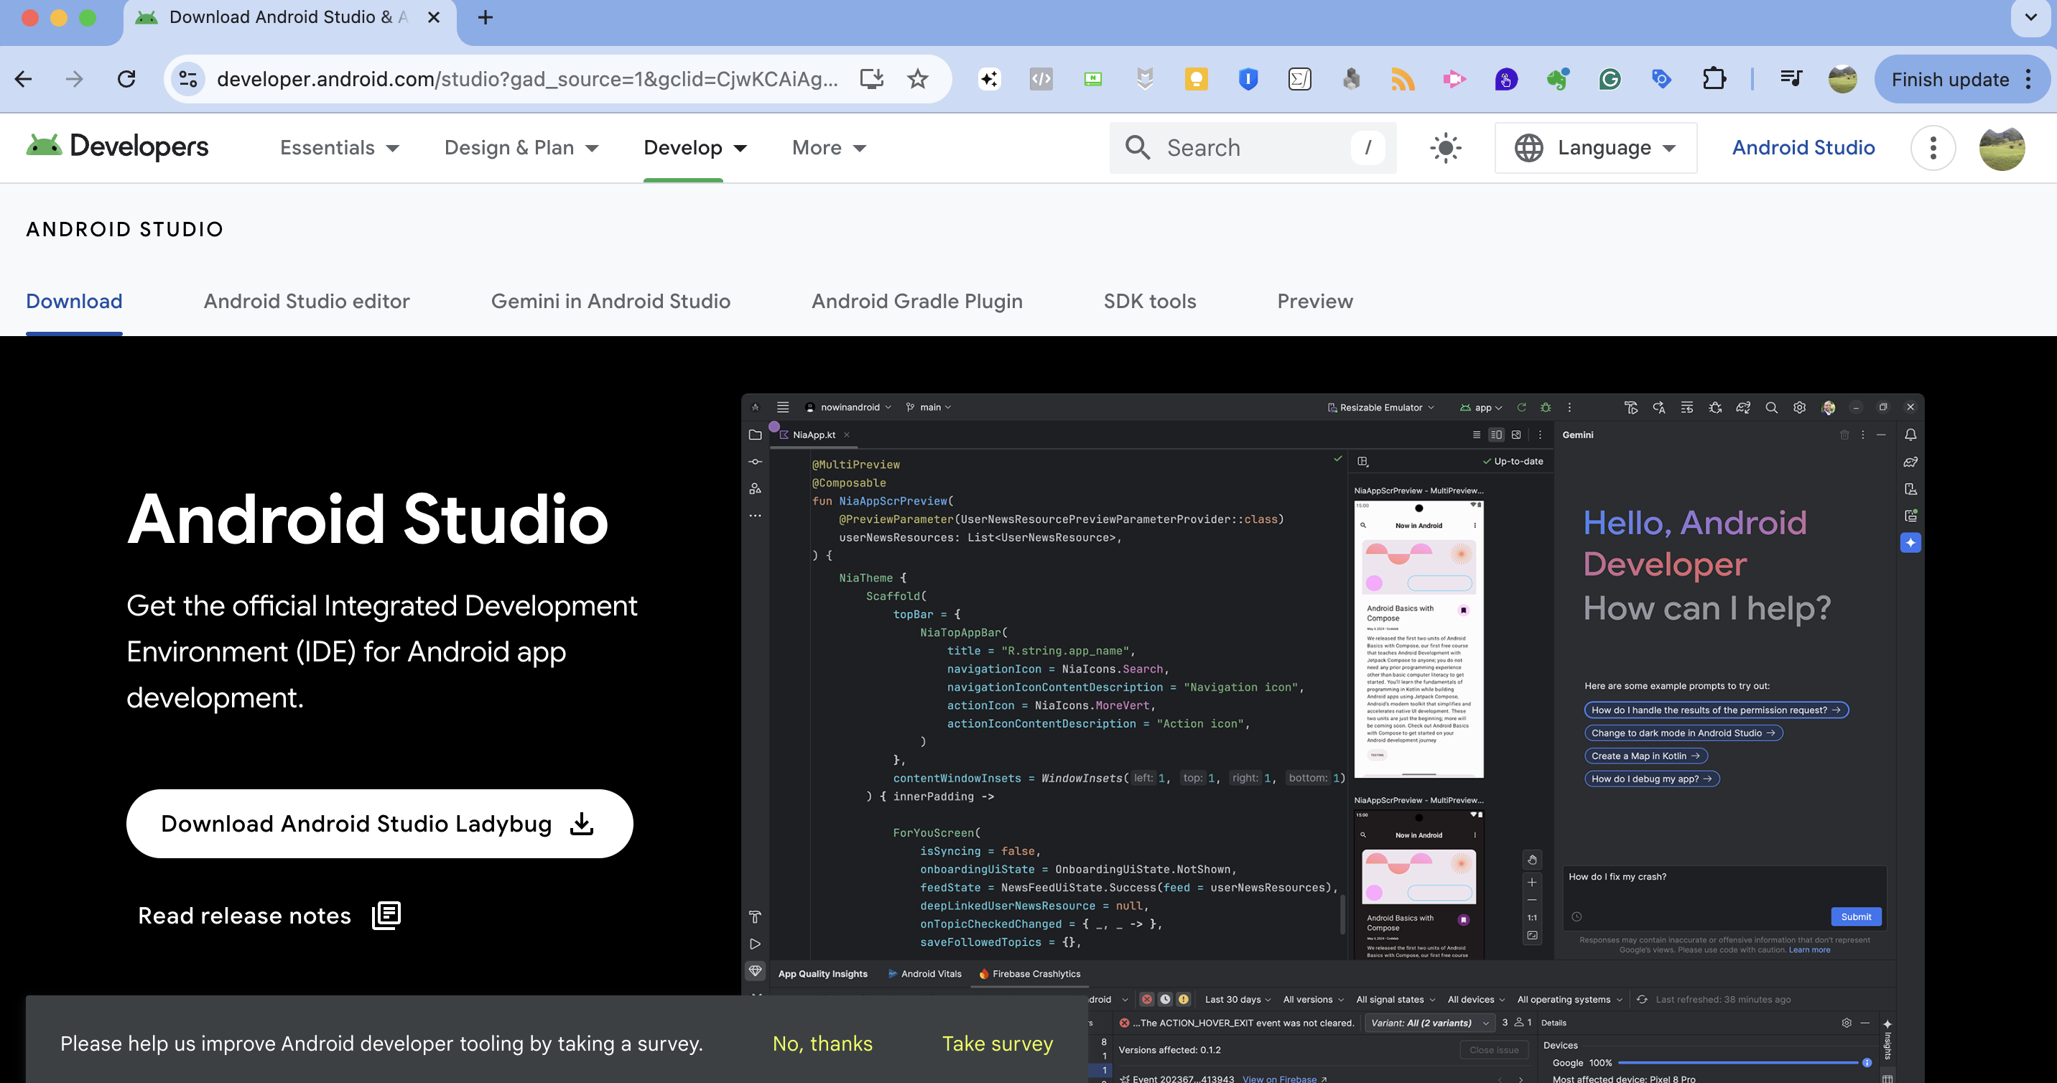2057x1083 pixels.
Task: Expand the More dropdown menu
Action: pyautogui.click(x=830, y=148)
